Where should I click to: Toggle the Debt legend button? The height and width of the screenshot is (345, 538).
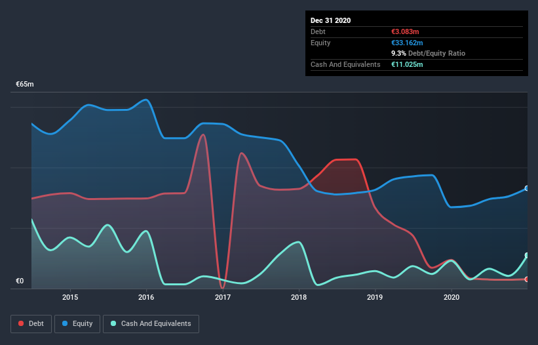(31, 324)
